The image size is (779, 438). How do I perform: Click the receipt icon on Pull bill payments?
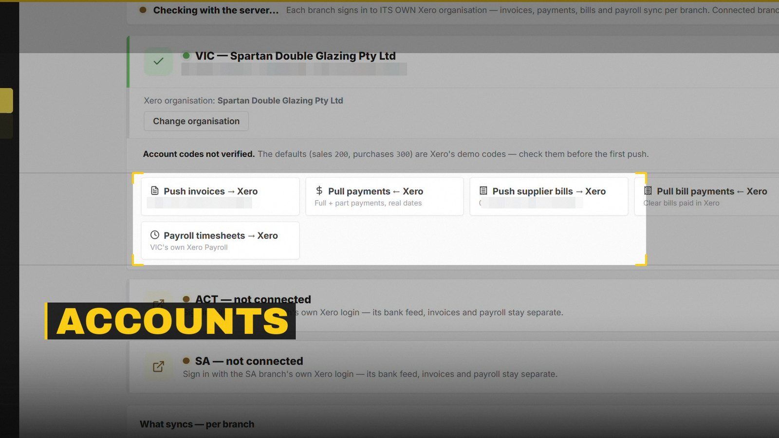(x=648, y=191)
